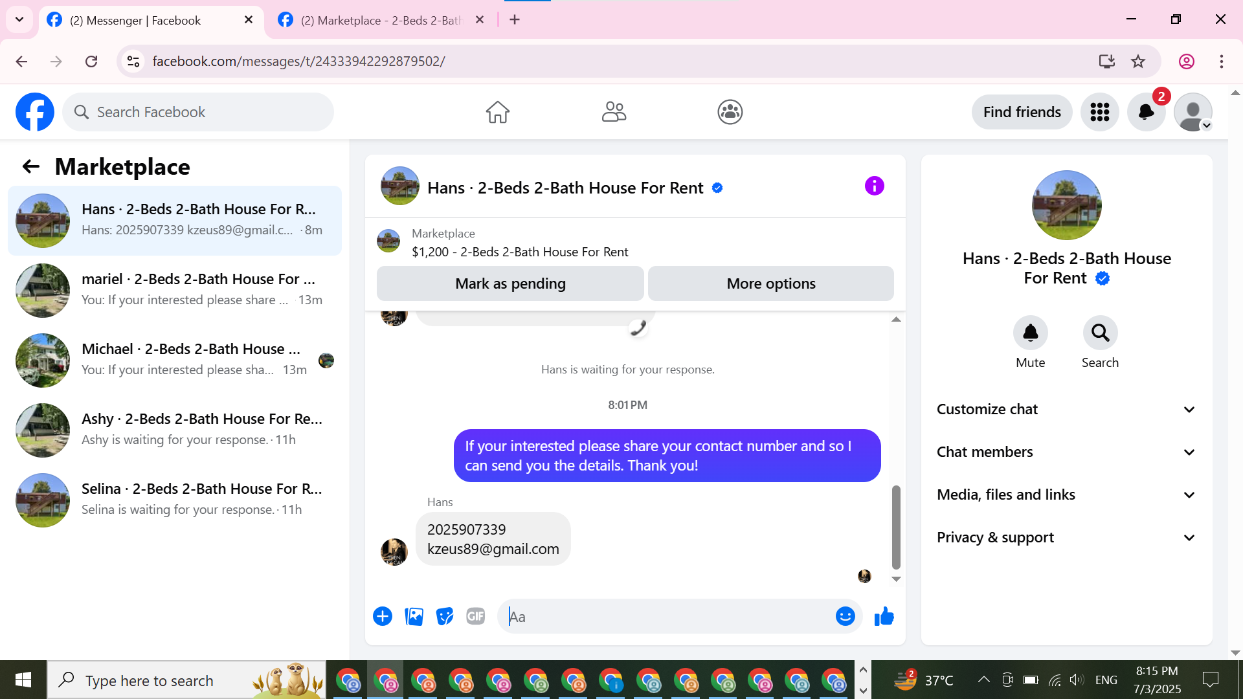Click the thumbs-up like send icon
1243x699 pixels.
tap(884, 617)
